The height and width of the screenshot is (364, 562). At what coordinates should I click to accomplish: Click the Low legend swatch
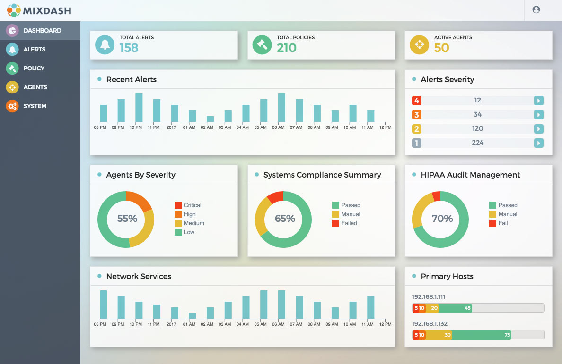tap(178, 232)
